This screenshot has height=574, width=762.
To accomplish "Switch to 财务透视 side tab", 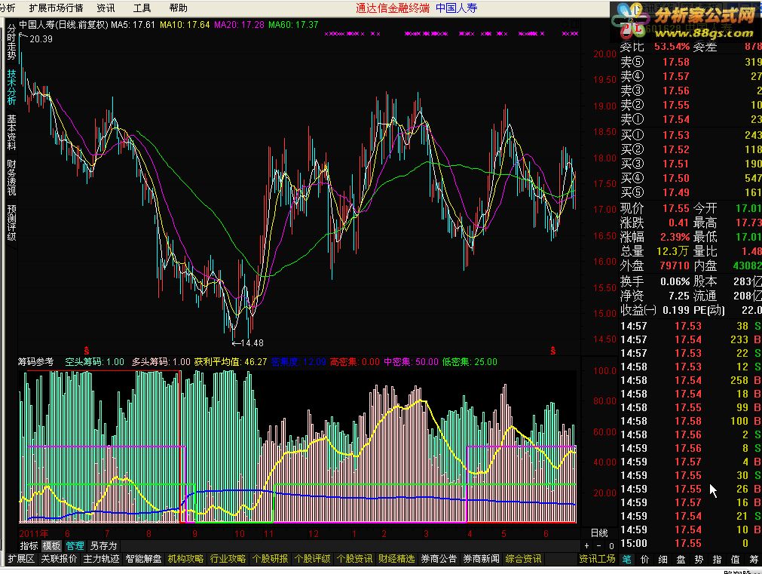I will pyautogui.click(x=11, y=177).
